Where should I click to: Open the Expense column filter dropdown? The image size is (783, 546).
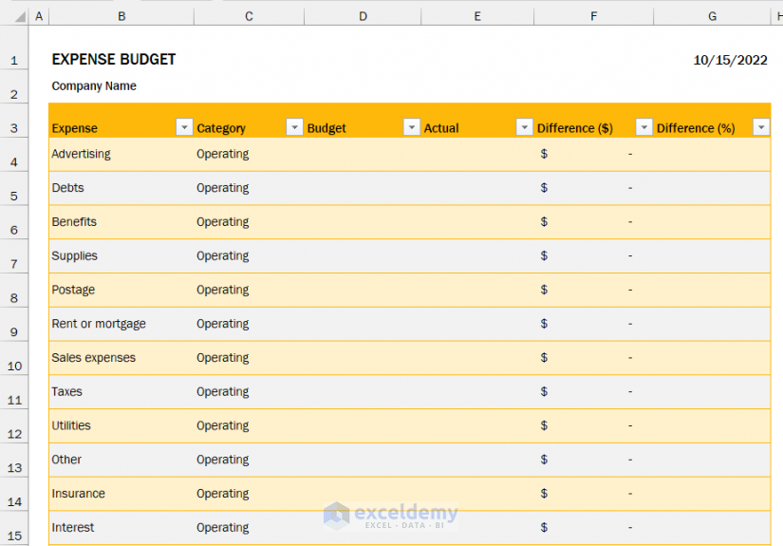pyautogui.click(x=184, y=127)
